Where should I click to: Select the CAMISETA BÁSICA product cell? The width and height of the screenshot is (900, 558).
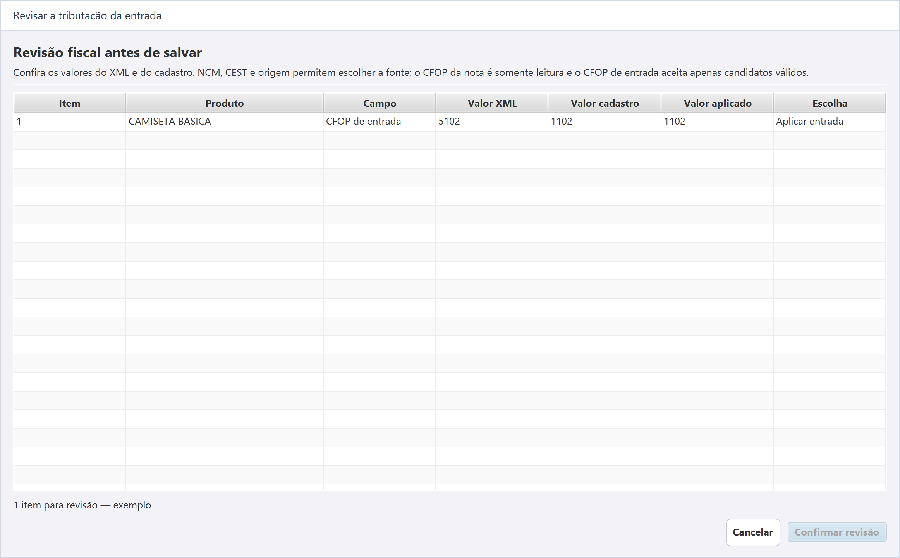coord(225,122)
